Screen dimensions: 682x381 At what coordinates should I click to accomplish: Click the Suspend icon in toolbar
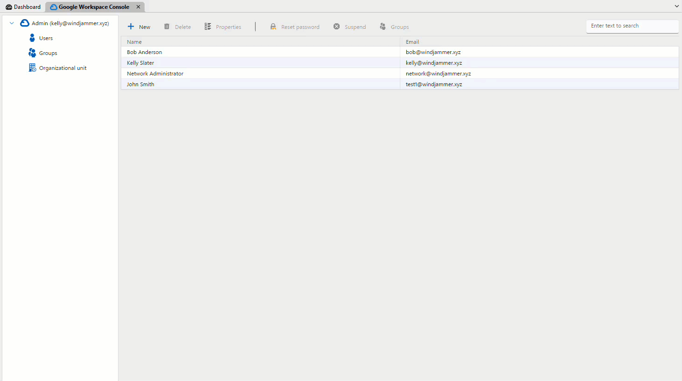[337, 27]
